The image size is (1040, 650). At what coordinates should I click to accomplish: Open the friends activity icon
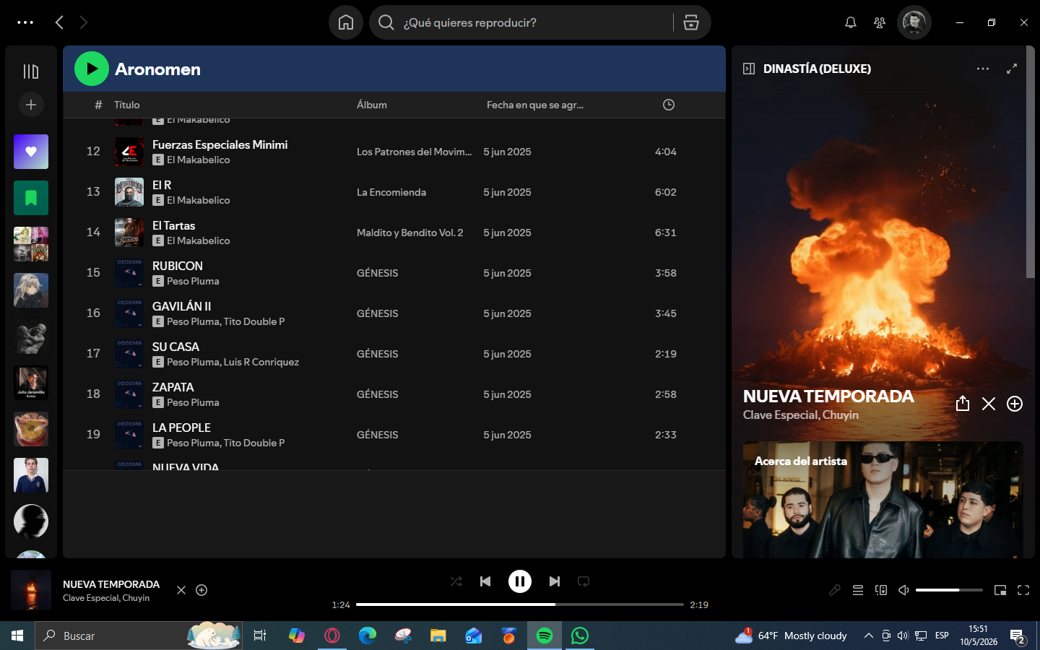pos(880,22)
